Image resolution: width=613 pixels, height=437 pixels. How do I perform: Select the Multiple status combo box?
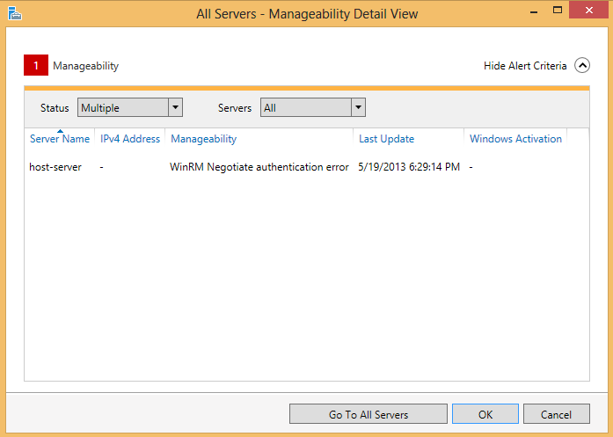[130, 107]
